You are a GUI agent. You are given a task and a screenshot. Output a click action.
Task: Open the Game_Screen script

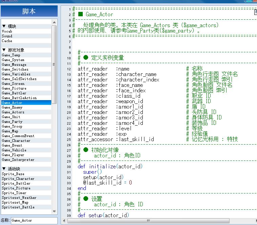[x=26, y=84]
